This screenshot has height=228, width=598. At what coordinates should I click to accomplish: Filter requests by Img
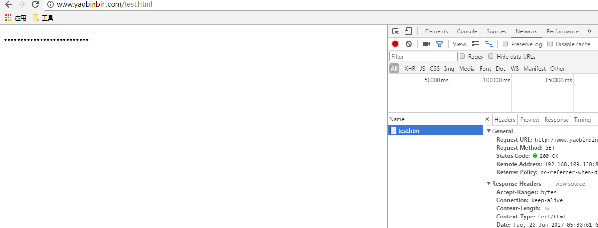pos(449,69)
